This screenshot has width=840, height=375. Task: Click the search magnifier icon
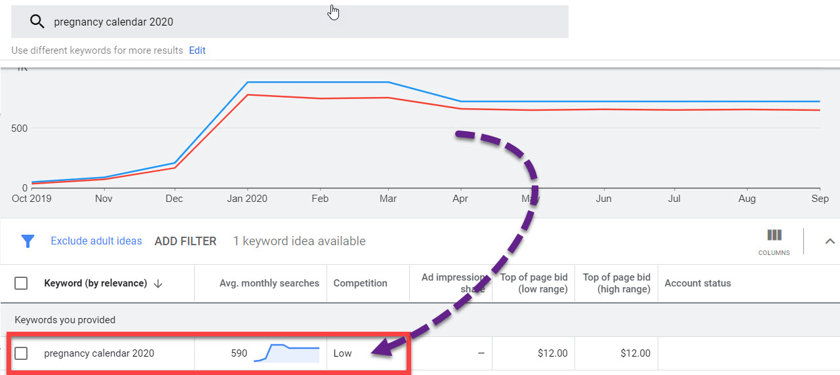(37, 22)
